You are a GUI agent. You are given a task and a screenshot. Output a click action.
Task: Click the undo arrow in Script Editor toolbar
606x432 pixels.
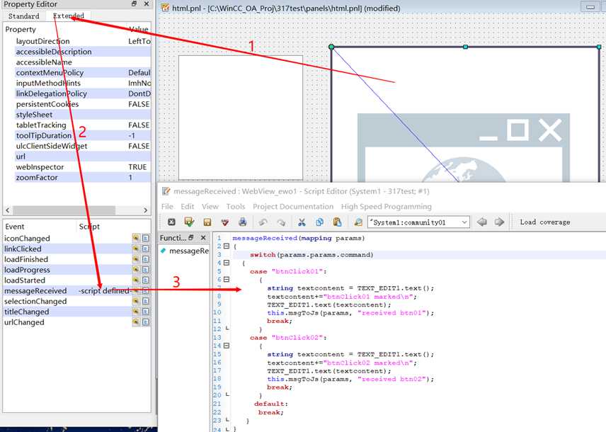click(x=263, y=222)
